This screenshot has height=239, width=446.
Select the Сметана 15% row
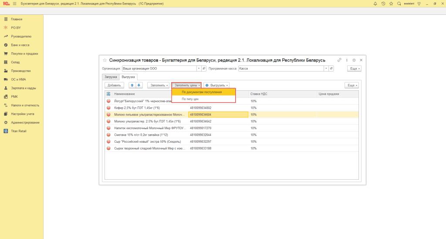(232, 135)
